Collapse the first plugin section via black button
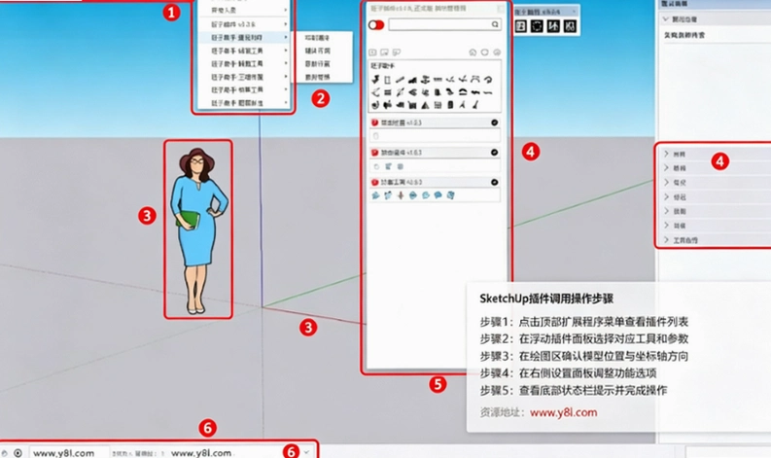This screenshot has height=458, width=771. point(494,123)
